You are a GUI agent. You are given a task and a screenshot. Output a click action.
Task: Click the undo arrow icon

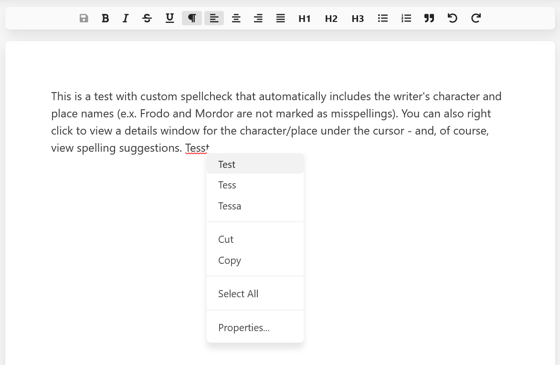pos(452,18)
